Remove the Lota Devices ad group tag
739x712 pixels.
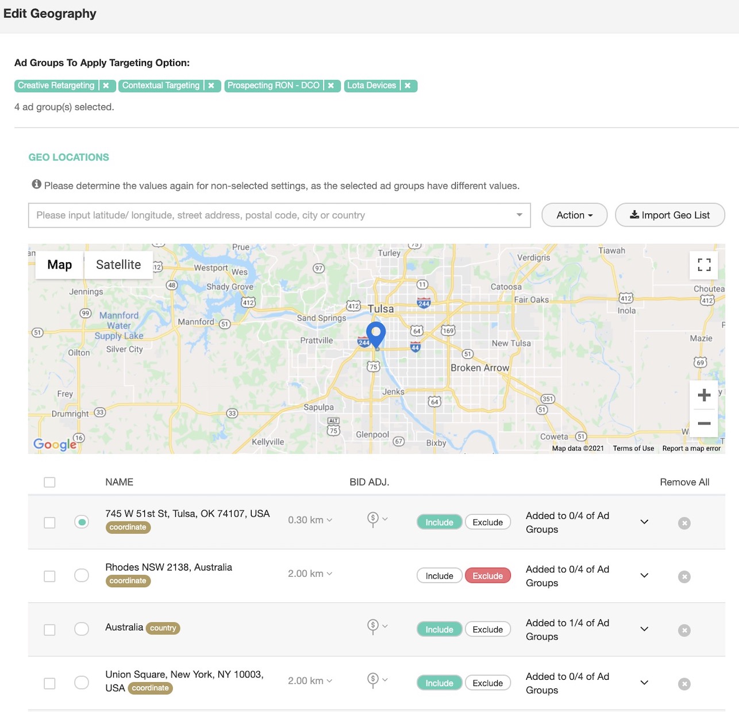(x=407, y=86)
